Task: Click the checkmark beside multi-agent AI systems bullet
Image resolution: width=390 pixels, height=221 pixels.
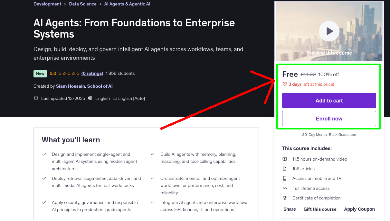Action: point(44,154)
